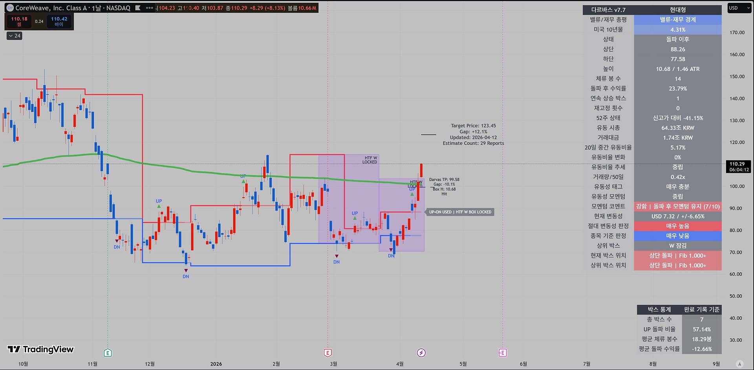This screenshot has width=754, height=370.
Task: Click the 110.42 buy button
Action: (x=59, y=22)
